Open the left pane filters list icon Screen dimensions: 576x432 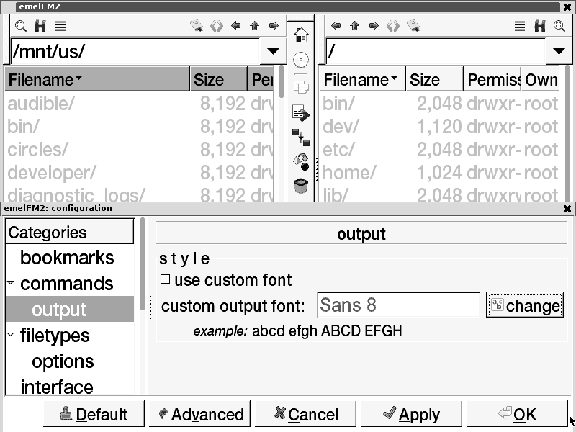[x=60, y=26]
